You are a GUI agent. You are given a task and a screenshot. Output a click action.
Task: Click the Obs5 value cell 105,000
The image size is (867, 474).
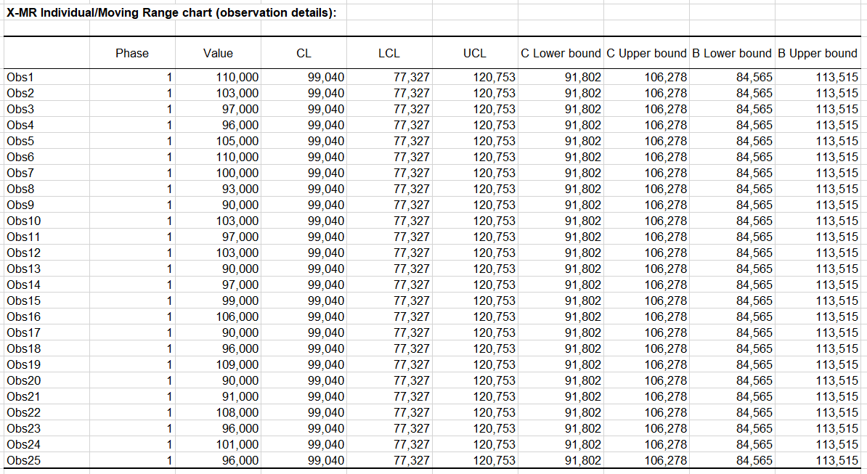pyautogui.click(x=237, y=141)
